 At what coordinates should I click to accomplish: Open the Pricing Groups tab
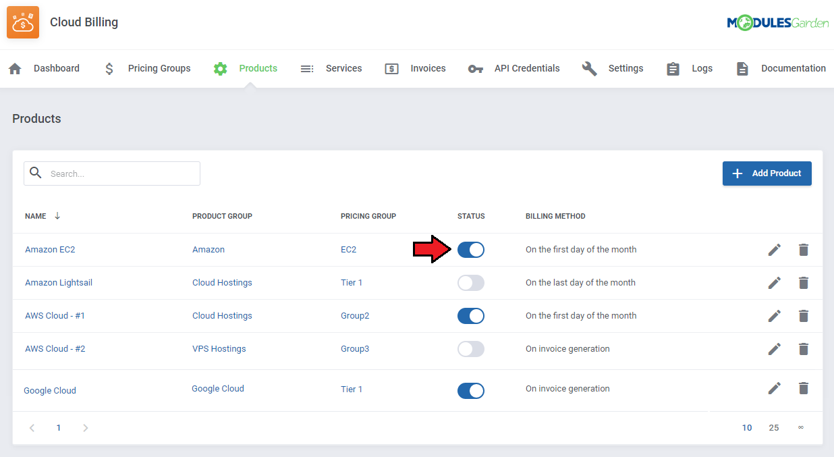pyautogui.click(x=159, y=68)
